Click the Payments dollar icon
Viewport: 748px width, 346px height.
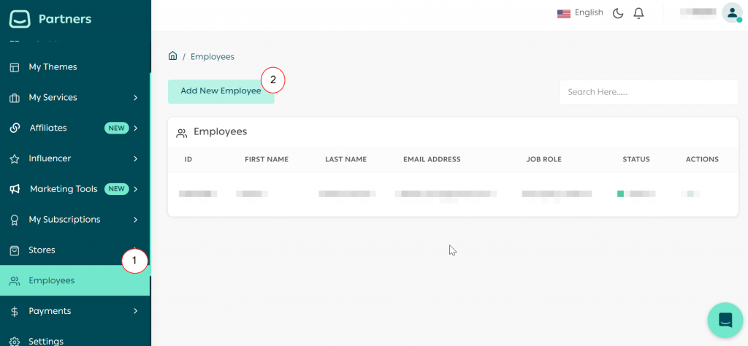(x=15, y=311)
